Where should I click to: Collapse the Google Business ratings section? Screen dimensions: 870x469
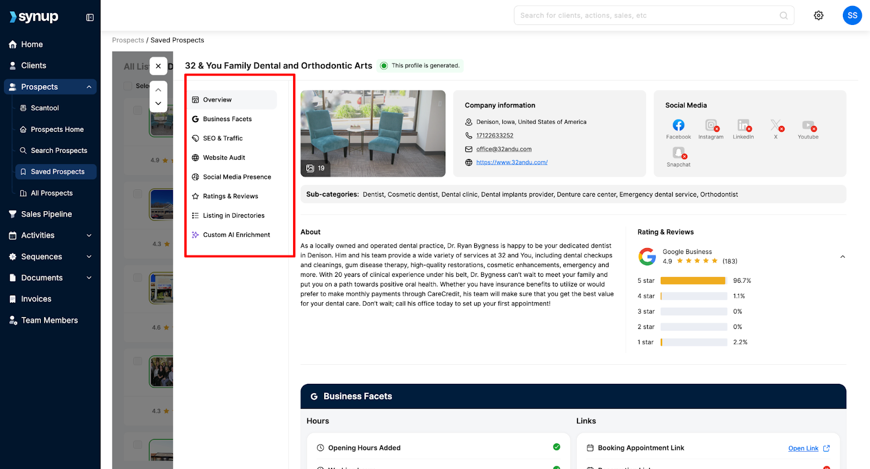pos(842,257)
